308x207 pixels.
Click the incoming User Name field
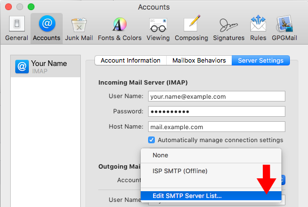(x=216, y=96)
